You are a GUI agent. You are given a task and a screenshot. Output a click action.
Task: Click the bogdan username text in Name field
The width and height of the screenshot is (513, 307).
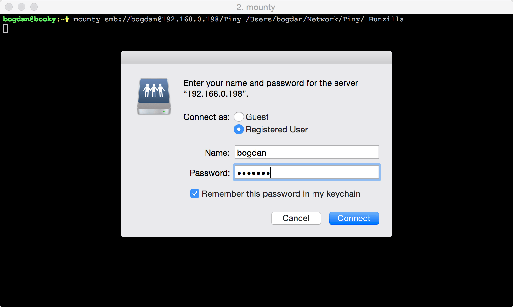point(251,152)
